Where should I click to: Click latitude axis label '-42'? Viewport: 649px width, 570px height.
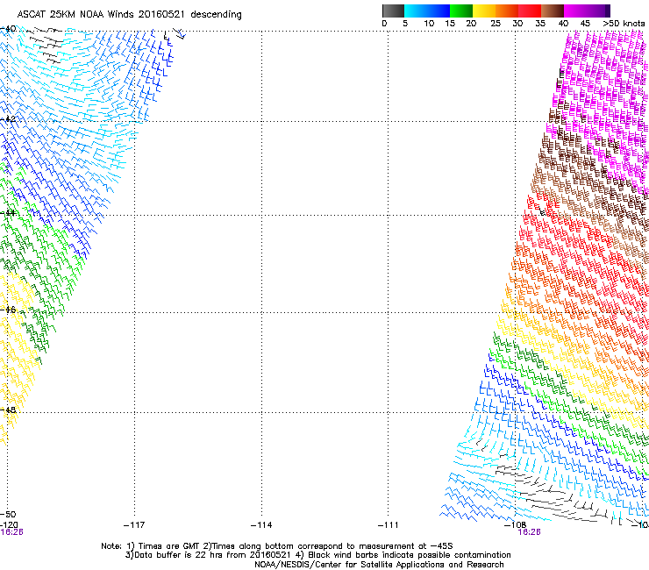coord(8,118)
